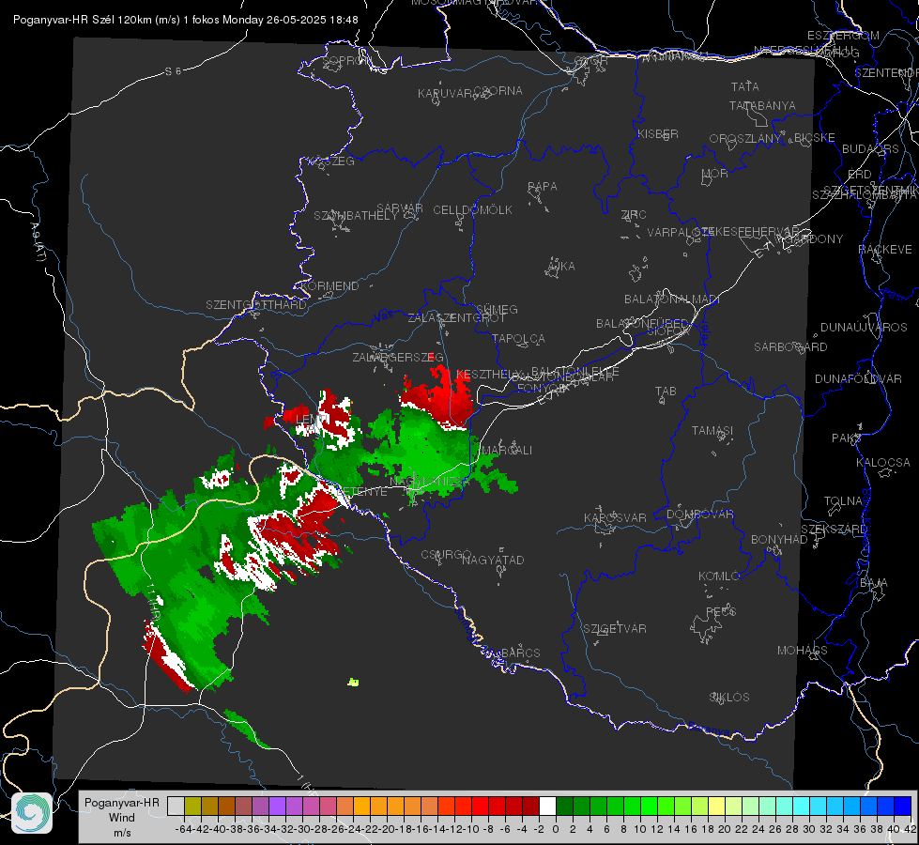The image size is (919, 845).
Task: Select the TATA city label
Action: point(745,86)
